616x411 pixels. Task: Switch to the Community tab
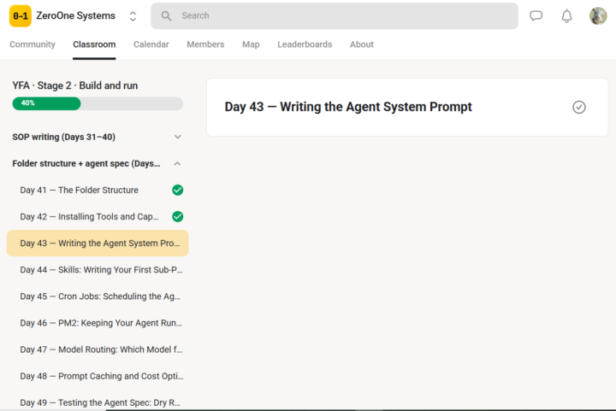click(33, 44)
